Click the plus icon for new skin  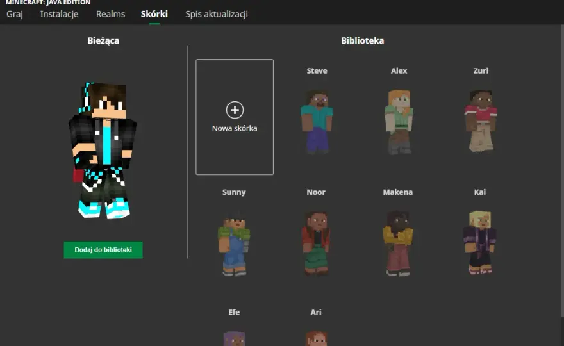(235, 110)
